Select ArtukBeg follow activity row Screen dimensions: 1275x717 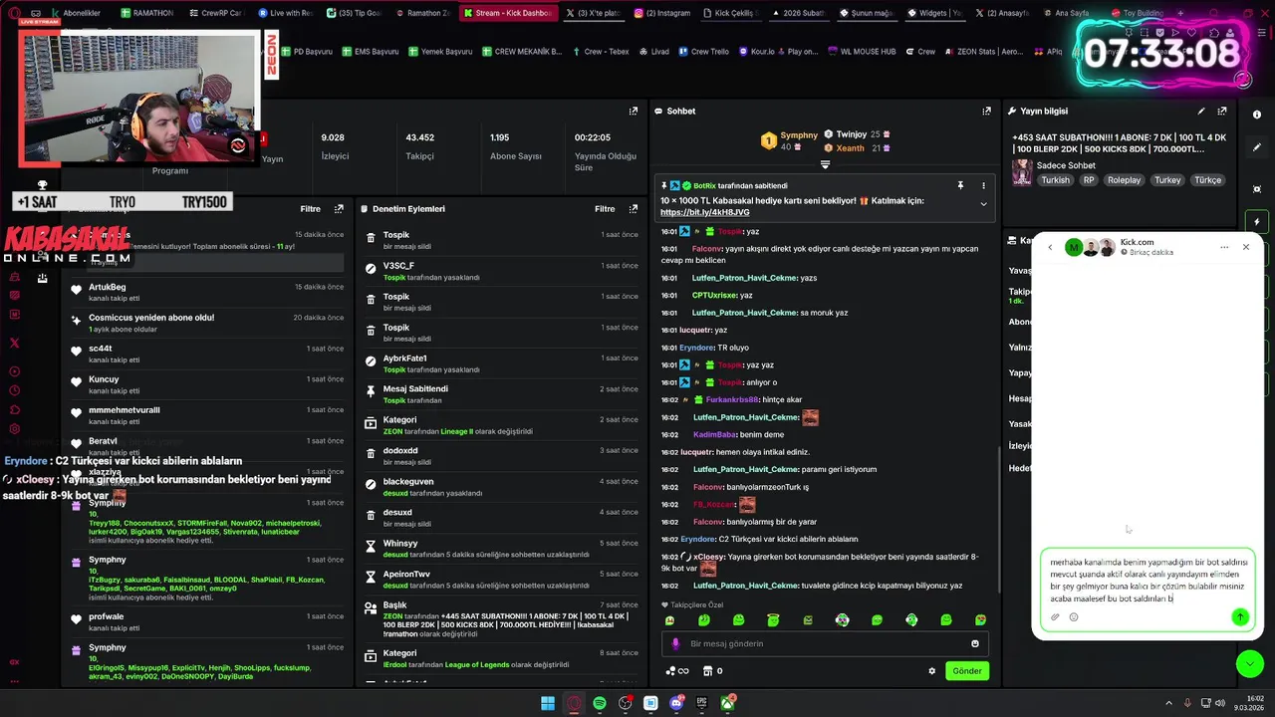click(x=208, y=292)
